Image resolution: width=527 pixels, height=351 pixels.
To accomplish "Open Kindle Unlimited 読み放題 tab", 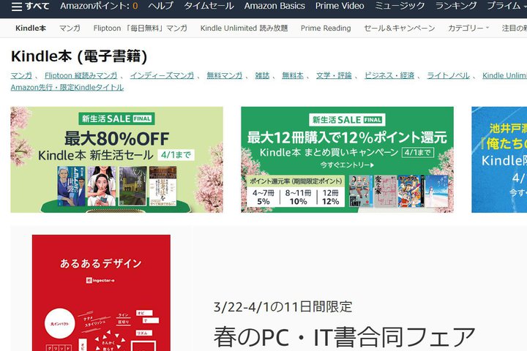I will click(244, 29).
